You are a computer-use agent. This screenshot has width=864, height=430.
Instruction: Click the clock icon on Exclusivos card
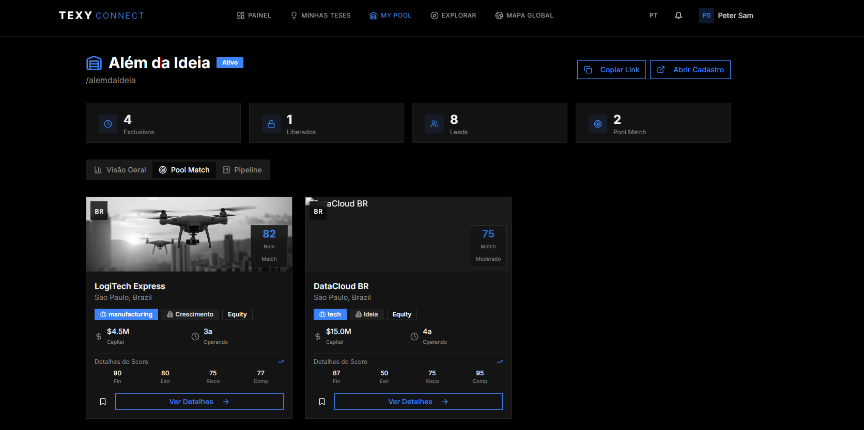click(108, 124)
